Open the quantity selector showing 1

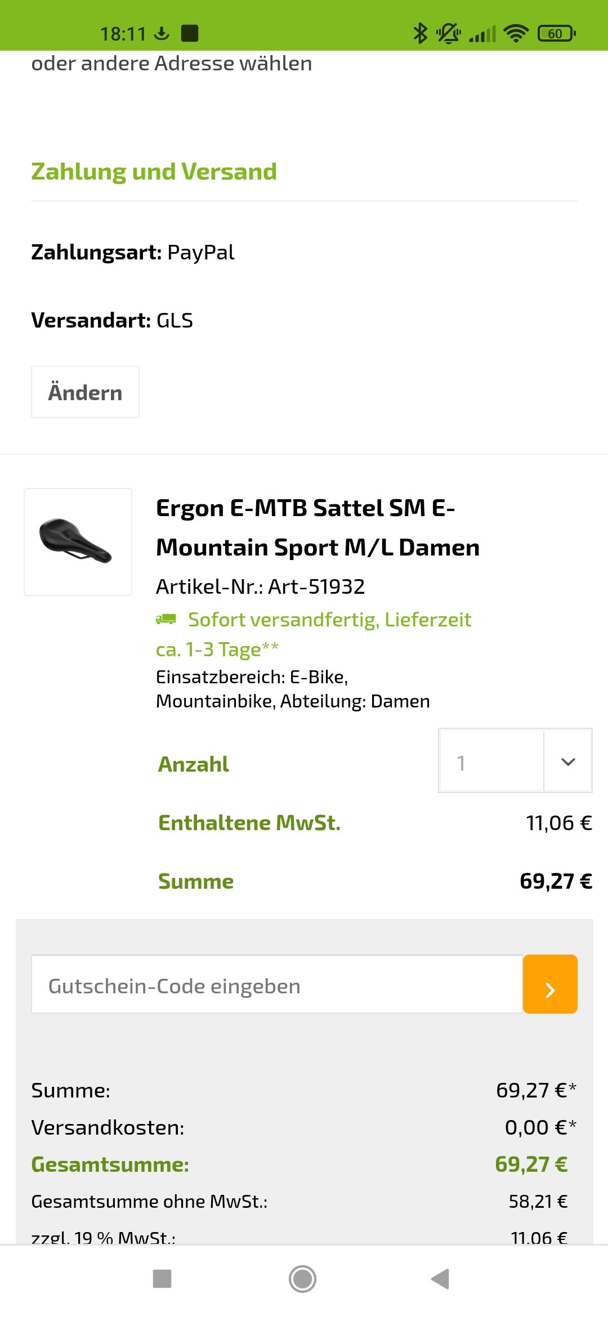pyautogui.click(x=491, y=761)
